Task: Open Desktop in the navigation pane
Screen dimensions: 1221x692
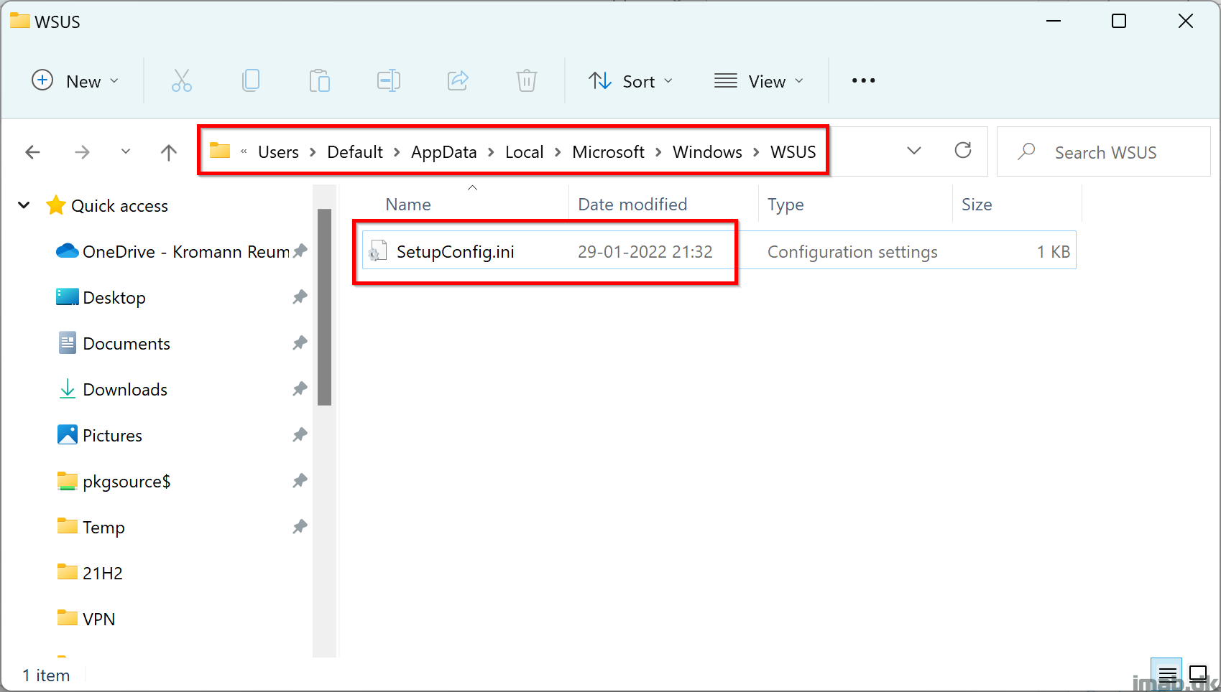Action: [x=114, y=298]
